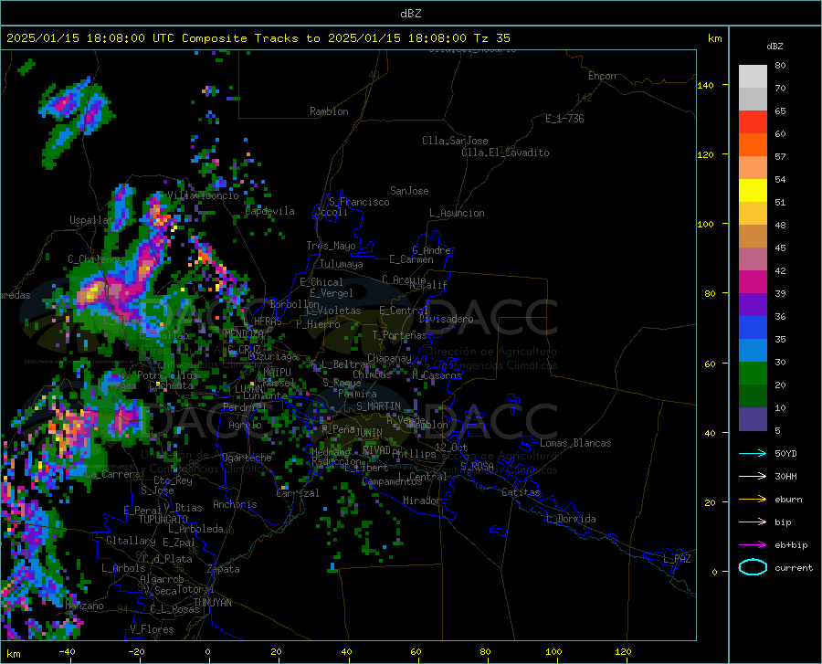Click the TUNUYAN label on map

point(212,602)
